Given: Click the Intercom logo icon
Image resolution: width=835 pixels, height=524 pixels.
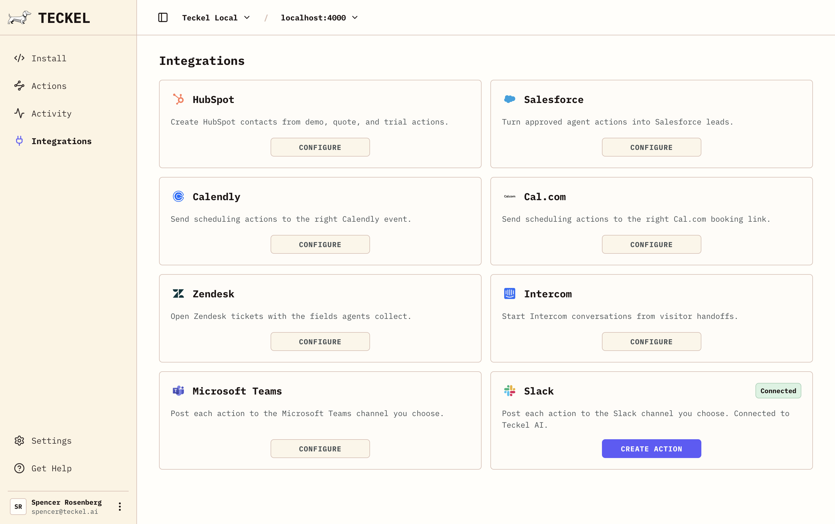Looking at the screenshot, I should [x=509, y=293].
